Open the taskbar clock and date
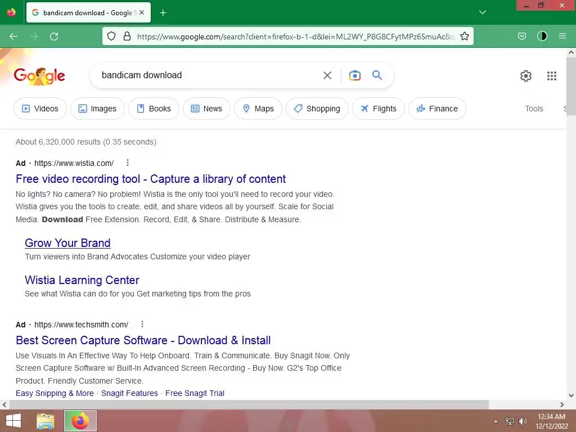The height and width of the screenshot is (432, 576). (551, 421)
